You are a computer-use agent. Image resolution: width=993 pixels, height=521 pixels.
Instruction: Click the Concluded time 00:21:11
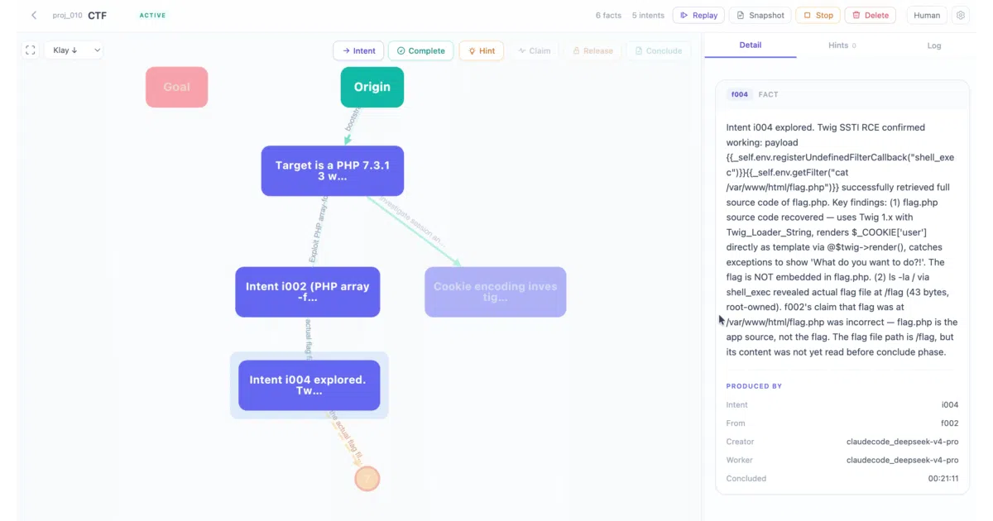point(943,478)
